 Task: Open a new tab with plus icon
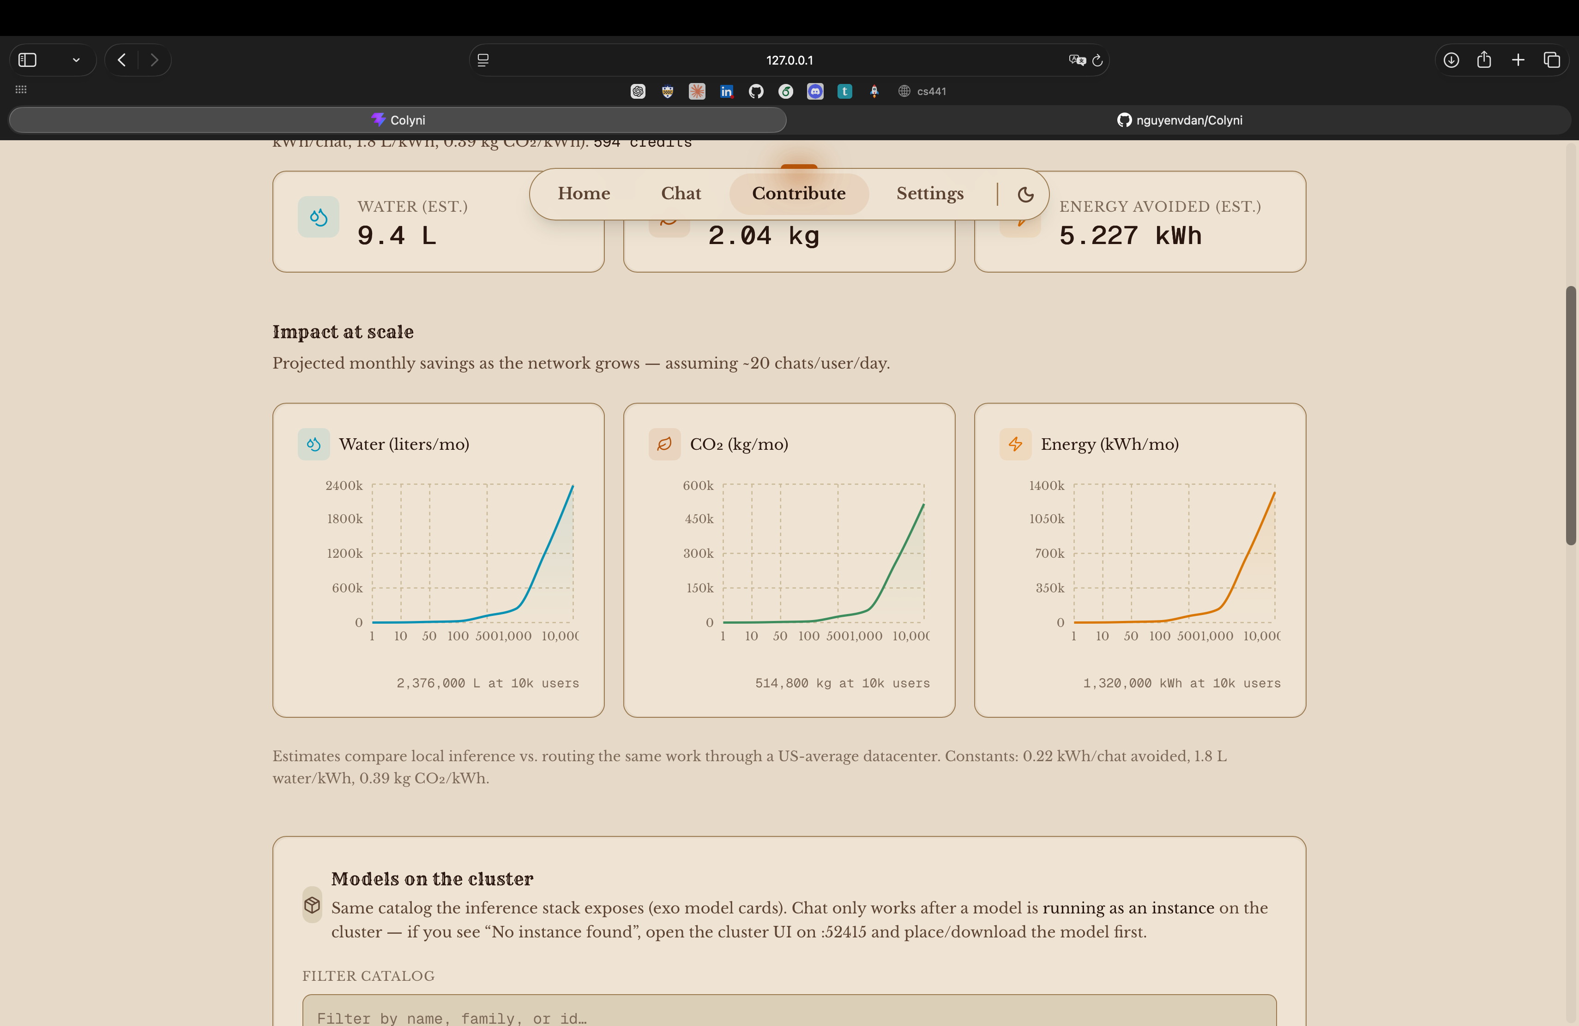click(1518, 60)
